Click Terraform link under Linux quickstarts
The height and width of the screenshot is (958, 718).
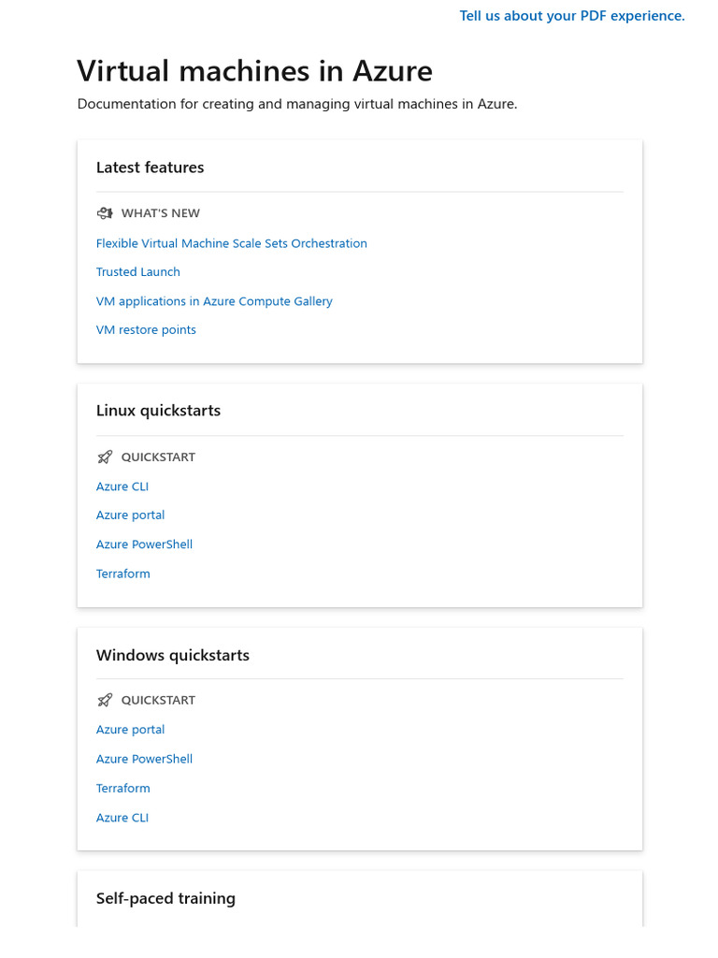point(122,573)
